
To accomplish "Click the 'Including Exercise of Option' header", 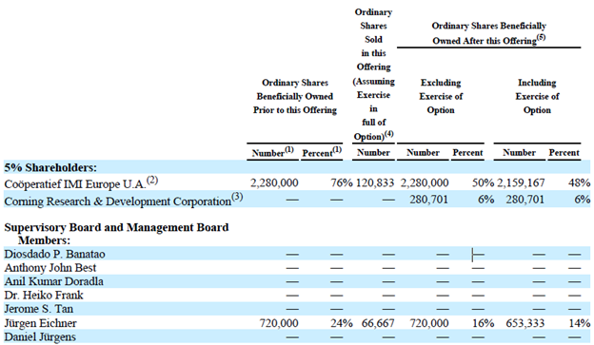I will coord(537,96).
